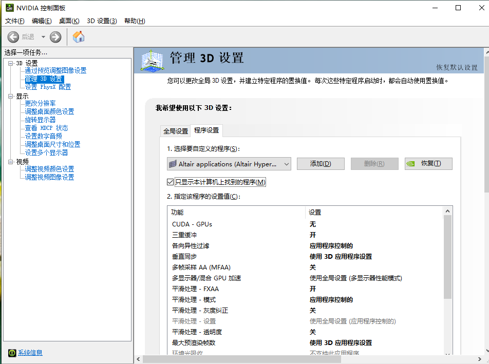489x364 pixels.
Task: Click the 系统信息 gear icon at bottom left
Action: (13, 353)
